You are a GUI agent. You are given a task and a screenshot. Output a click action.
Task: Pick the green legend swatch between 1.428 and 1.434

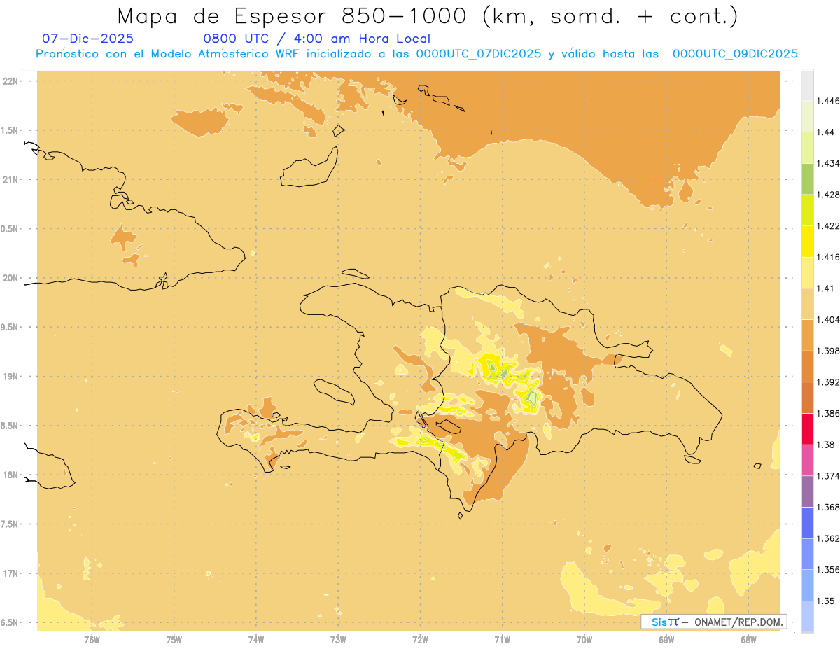807,179
